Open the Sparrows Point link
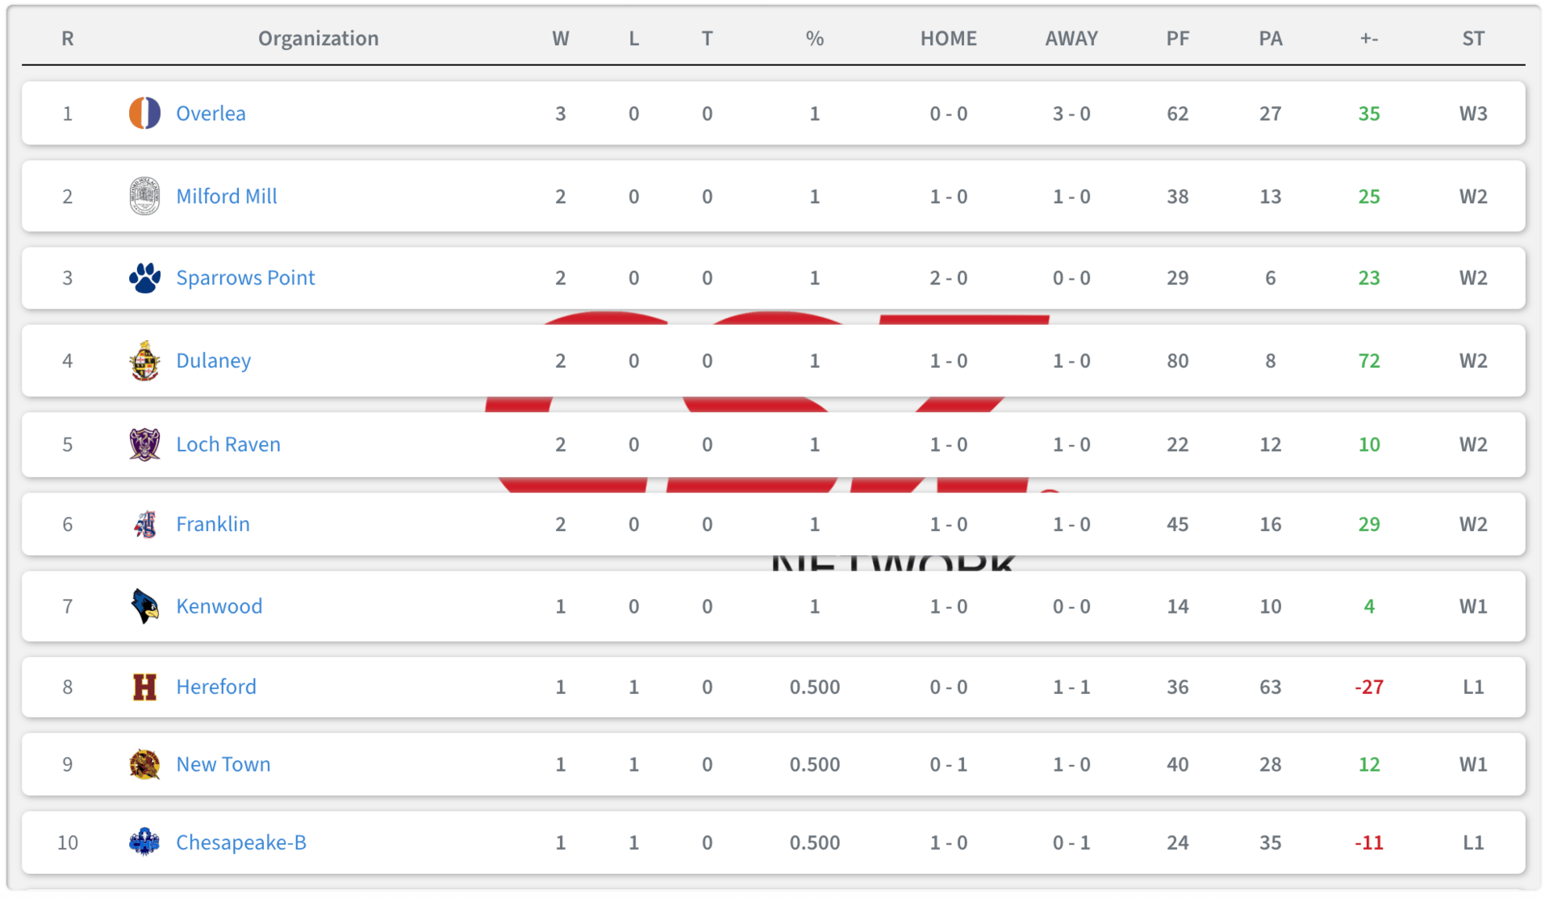Screen dimensions: 1549x898 (x=245, y=278)
